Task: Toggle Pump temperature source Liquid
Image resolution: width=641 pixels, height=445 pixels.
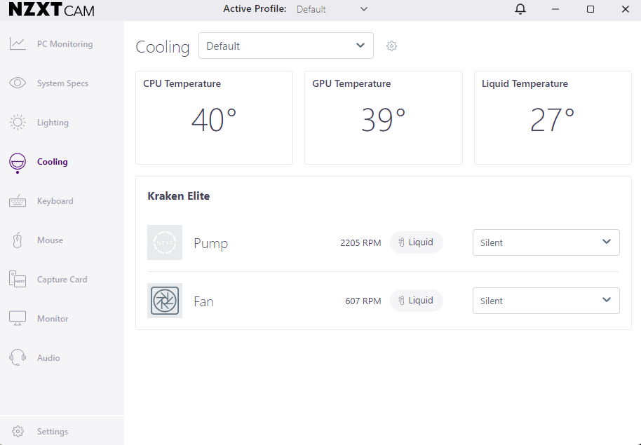Action: pyautogui.click(x=416, y=242)
